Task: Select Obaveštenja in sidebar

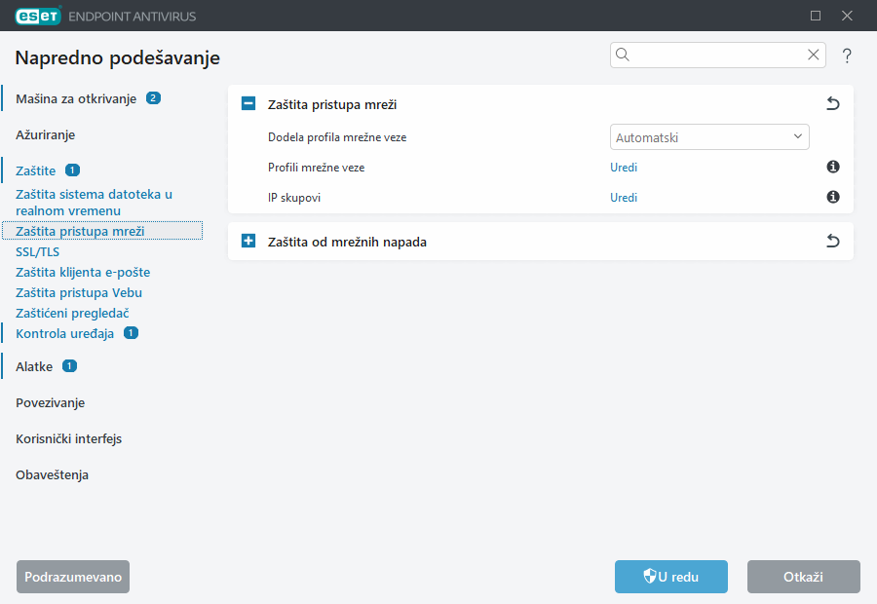Action: pos(52,474)
